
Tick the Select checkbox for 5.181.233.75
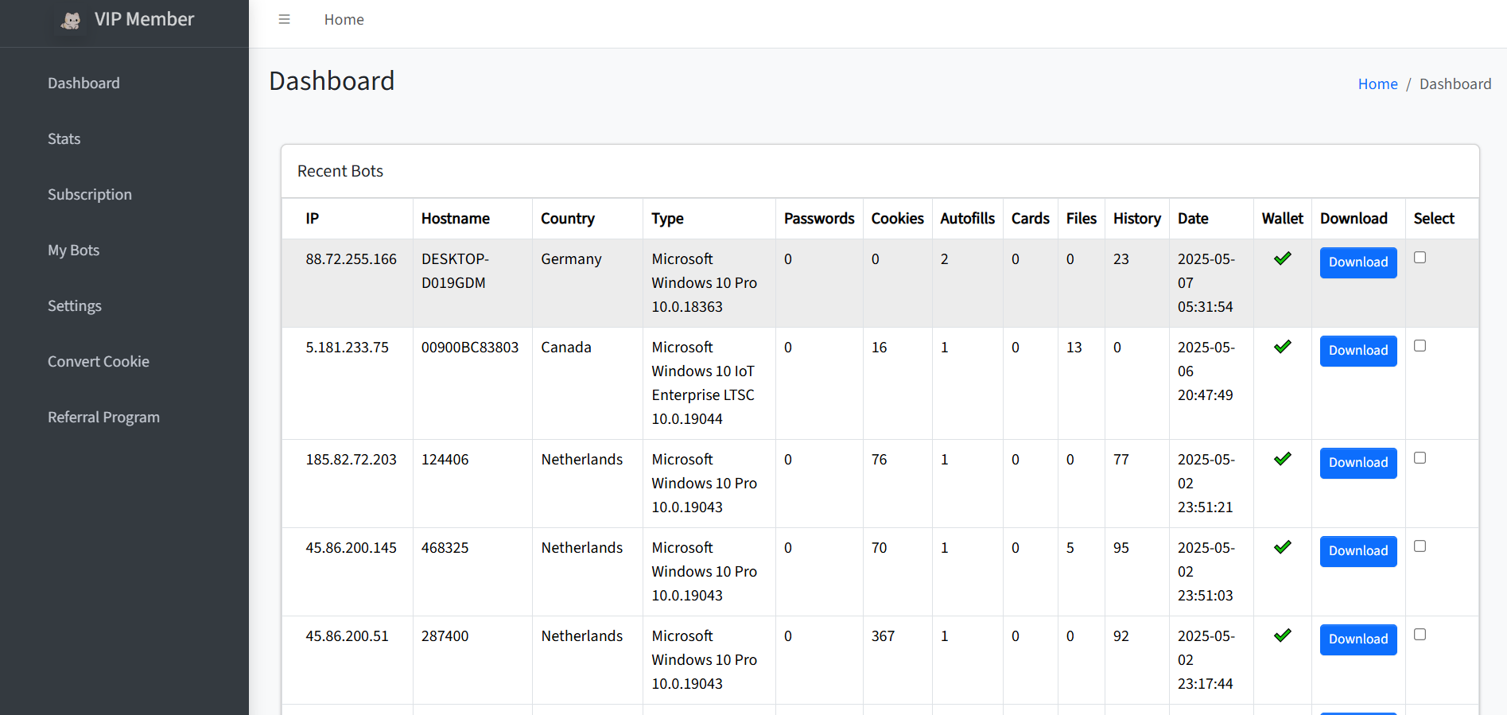(1420, 346)
